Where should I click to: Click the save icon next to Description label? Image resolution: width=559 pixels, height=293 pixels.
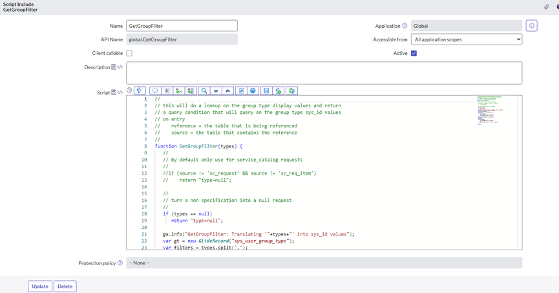point(113,67)
